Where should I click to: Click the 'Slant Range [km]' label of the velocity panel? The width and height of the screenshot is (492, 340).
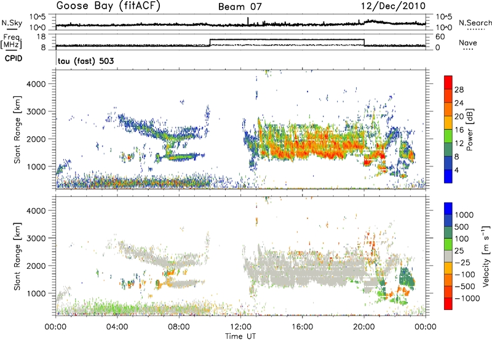click(17, 257)
